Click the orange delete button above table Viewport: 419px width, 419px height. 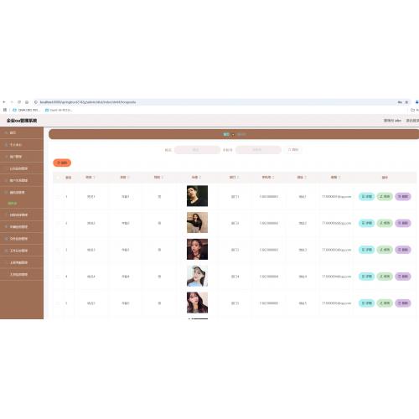(62, 163)
